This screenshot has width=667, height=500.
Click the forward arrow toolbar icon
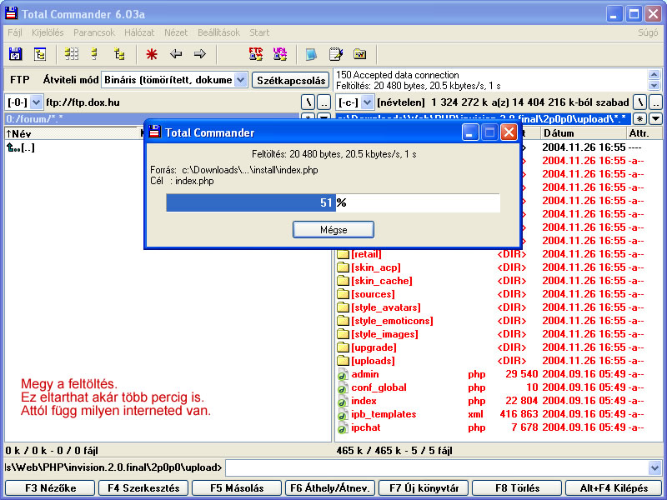pyautogui.click(x=200, y=54)
